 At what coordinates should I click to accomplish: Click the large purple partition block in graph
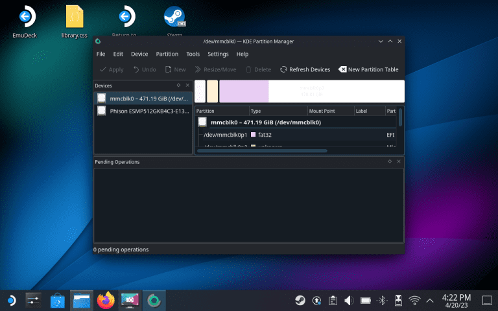(x=244, y=91)
